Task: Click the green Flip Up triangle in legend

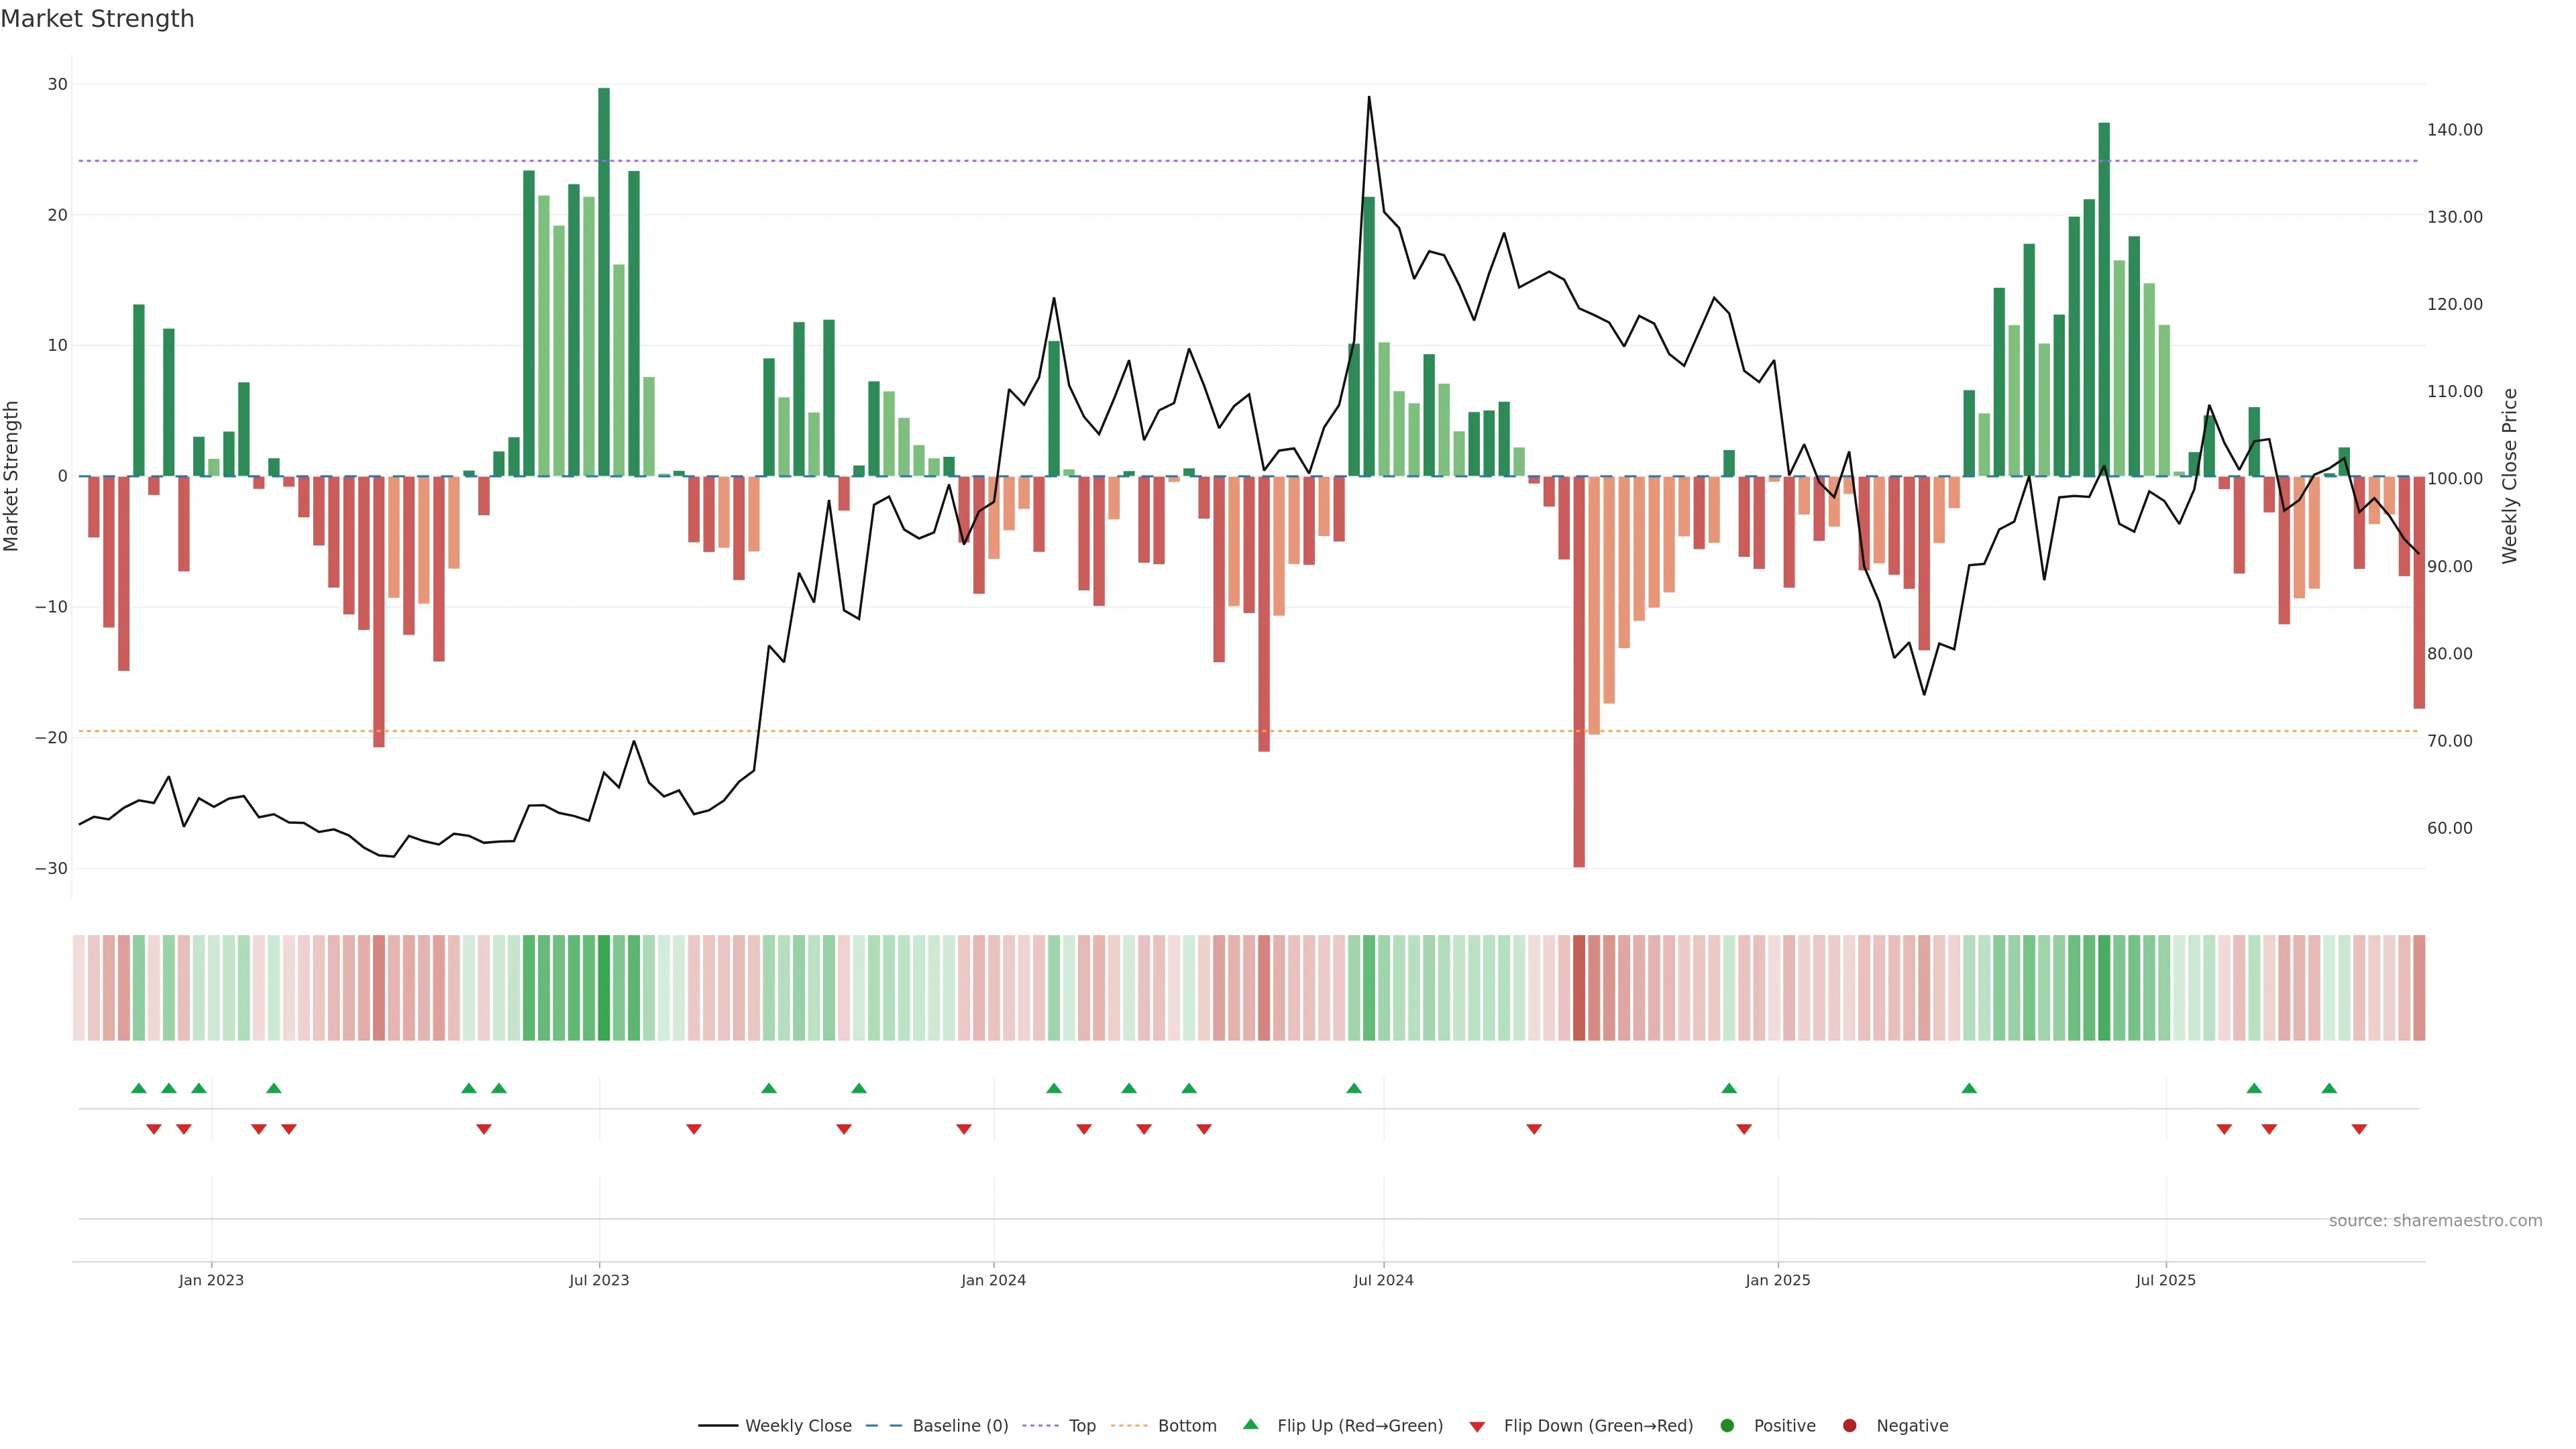Action: point(1250,1424)
